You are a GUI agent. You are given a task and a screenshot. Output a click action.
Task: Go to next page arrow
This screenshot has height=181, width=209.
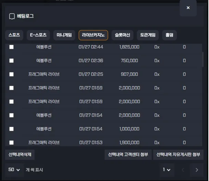196,170
